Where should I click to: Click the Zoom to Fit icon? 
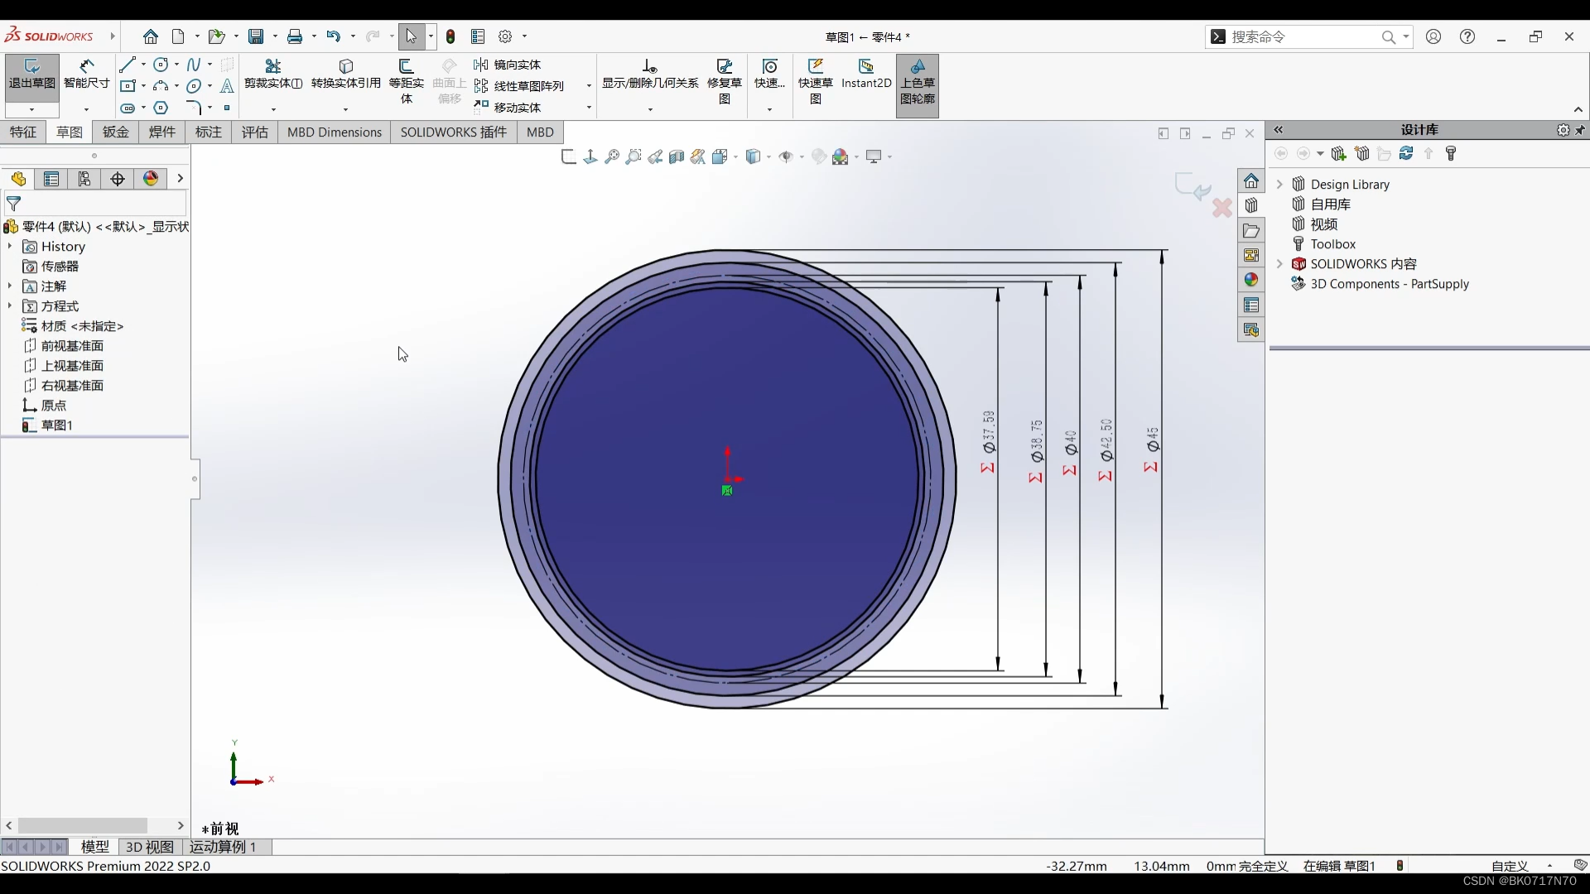tap(612, 156)
